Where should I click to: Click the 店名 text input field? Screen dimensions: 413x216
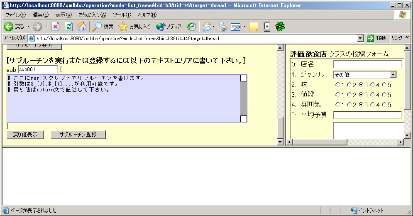(367, 64)
